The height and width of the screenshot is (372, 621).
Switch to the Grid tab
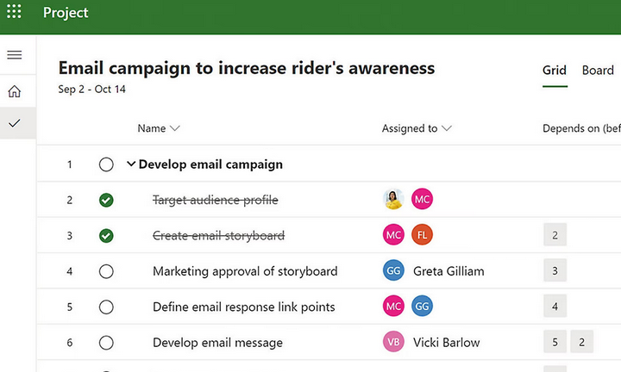[555, 71]
